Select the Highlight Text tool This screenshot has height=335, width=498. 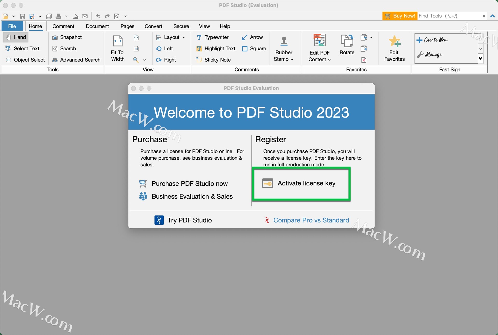click(216, 49)
